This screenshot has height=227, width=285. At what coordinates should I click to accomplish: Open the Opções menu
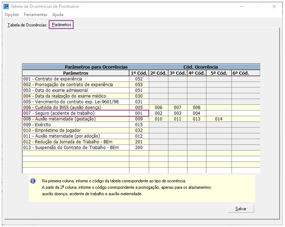tap(12, 15)
